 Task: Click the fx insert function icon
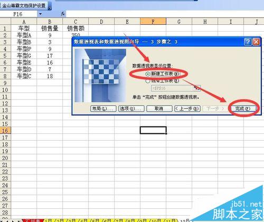point(63,14)
